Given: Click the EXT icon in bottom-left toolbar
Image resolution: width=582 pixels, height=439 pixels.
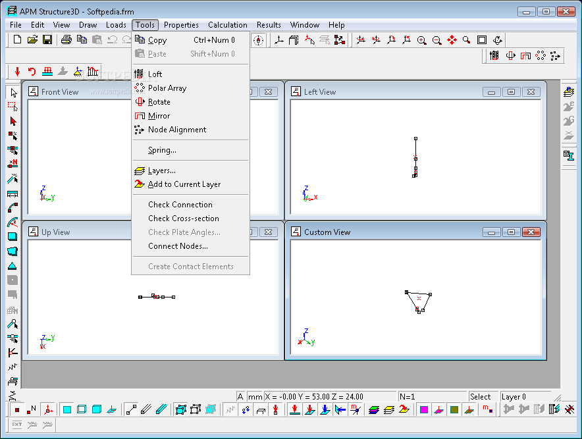Looking at the screenshot, I should pyautogui.click(x=17, y=425).
